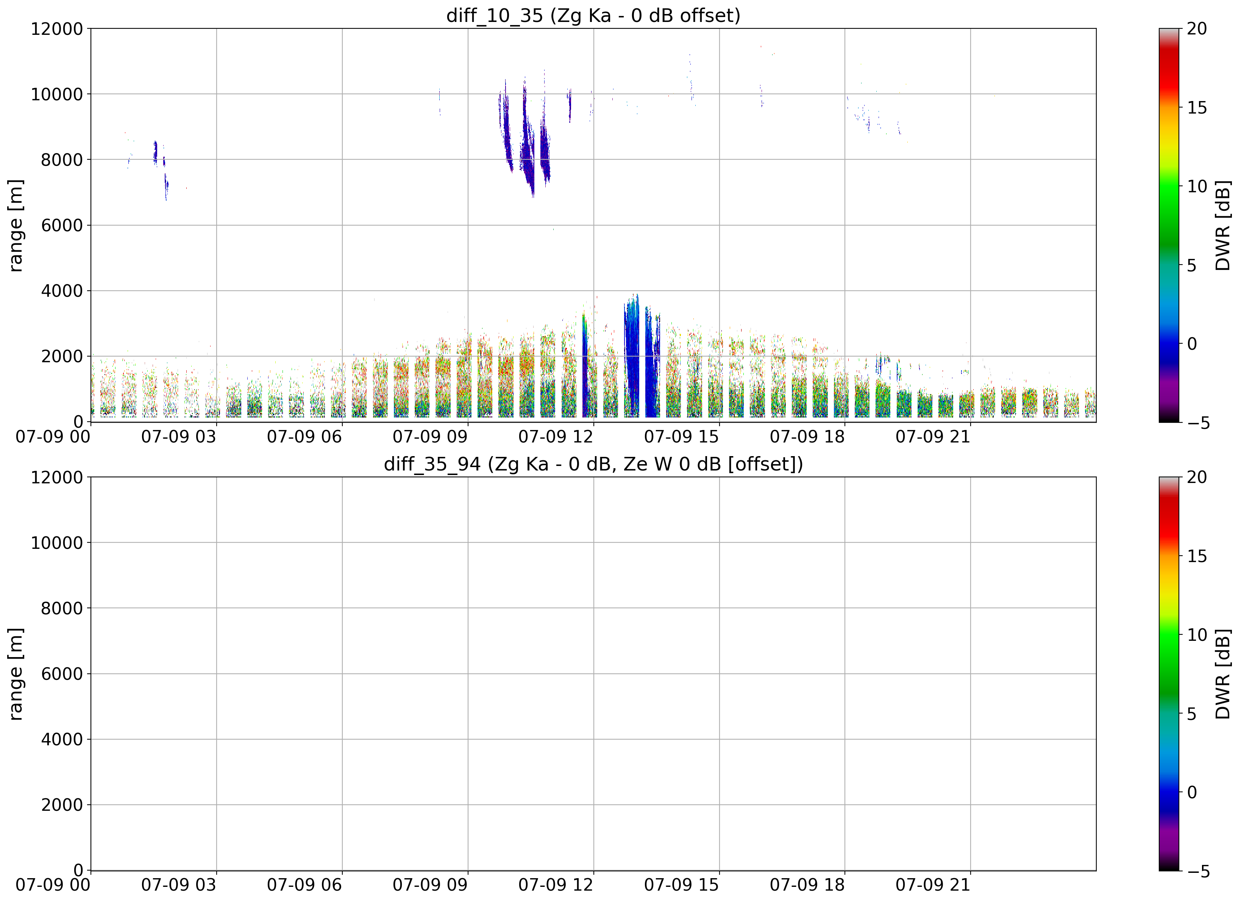
Task: Click the "4000" range tick on the diff_35_94 plot
Action: click(62, 740)
